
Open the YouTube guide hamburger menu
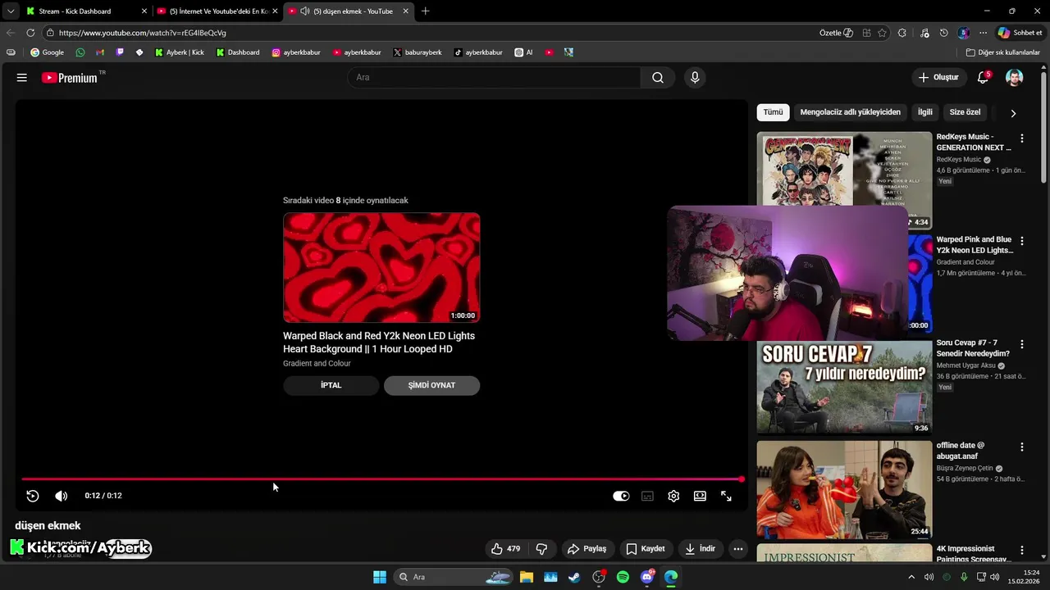tap(22, 78)
